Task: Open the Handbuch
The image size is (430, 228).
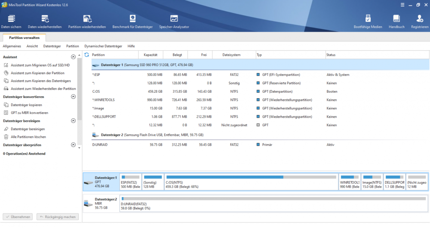Action: pyautogui.click(x=396, y=21)
